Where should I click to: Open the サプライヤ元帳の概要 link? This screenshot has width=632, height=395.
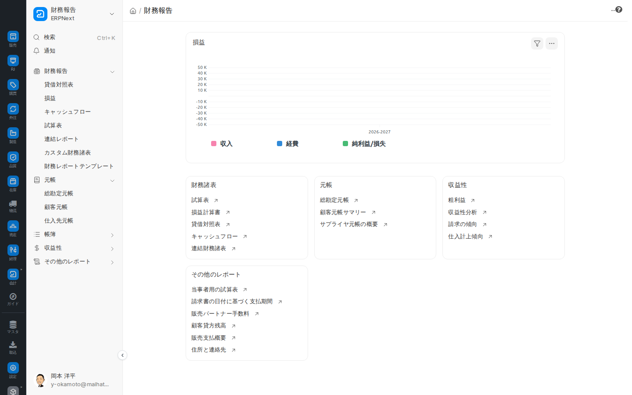(349, 224)
